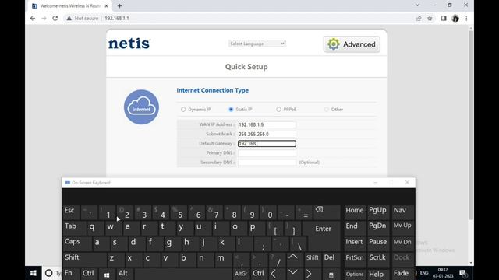Tap the left arrow key
The image size is (499, 280).
[x=274, y=275]
